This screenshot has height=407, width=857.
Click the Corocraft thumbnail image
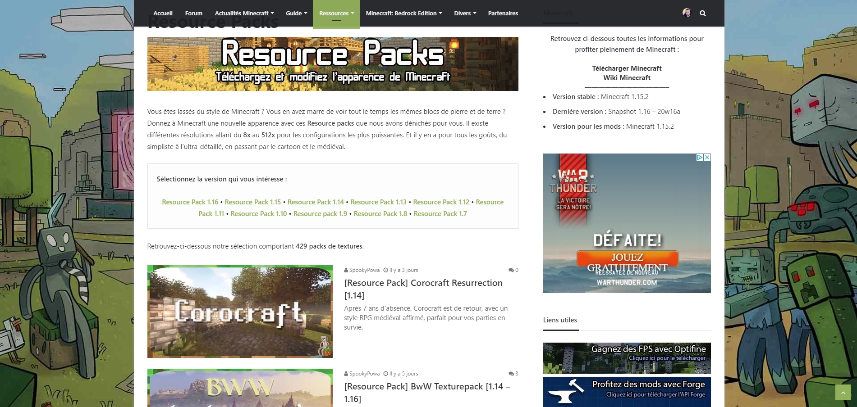coord(240,312)
